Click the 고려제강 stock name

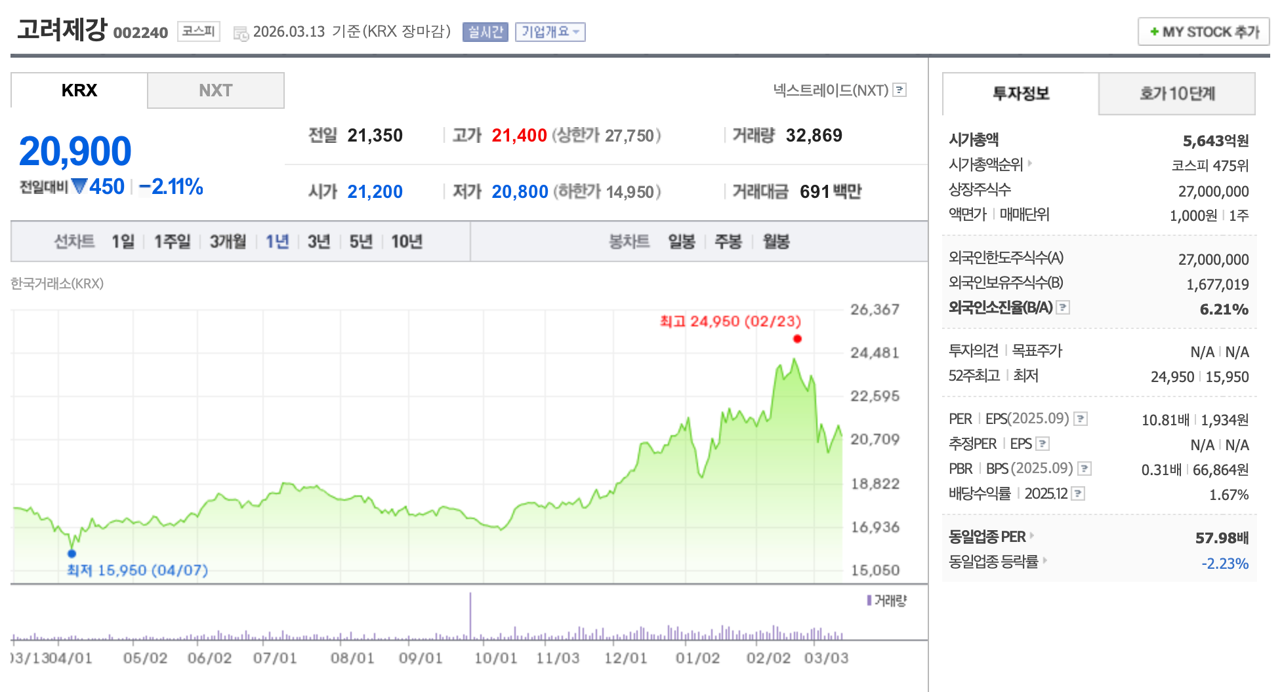[62, 29]
